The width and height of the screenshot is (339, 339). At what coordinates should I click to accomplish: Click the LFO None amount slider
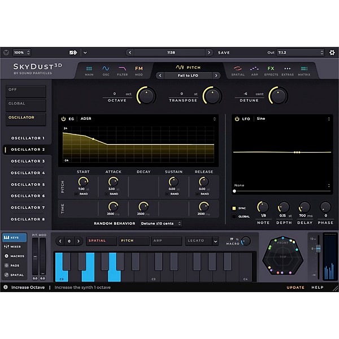pyautogui.click(x=282, y=191)
